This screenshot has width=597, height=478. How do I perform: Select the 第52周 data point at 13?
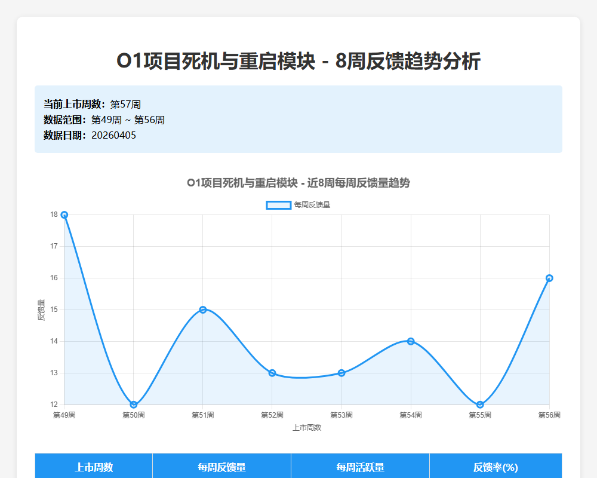[272, 373]
